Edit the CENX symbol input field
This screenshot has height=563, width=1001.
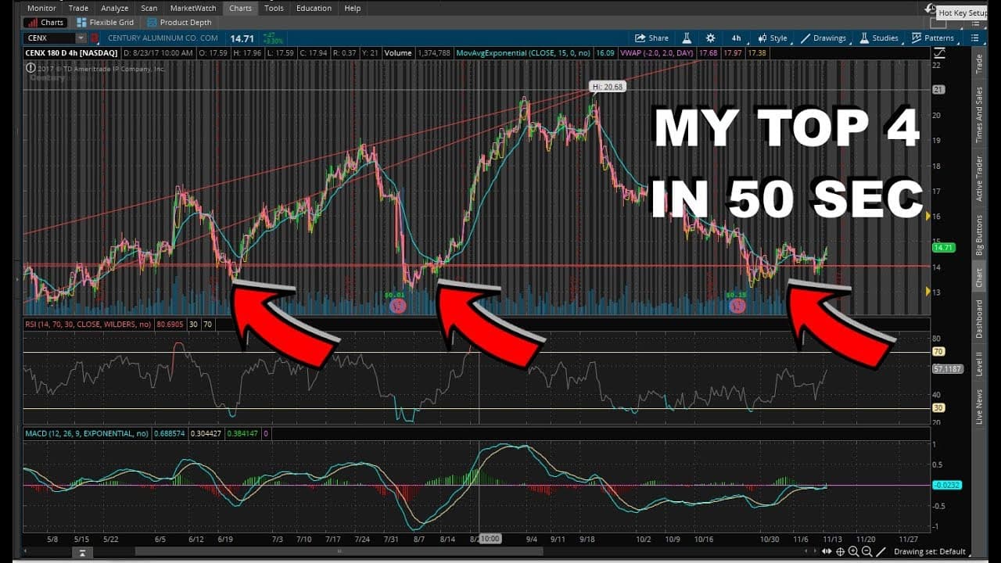pos(49,38)
